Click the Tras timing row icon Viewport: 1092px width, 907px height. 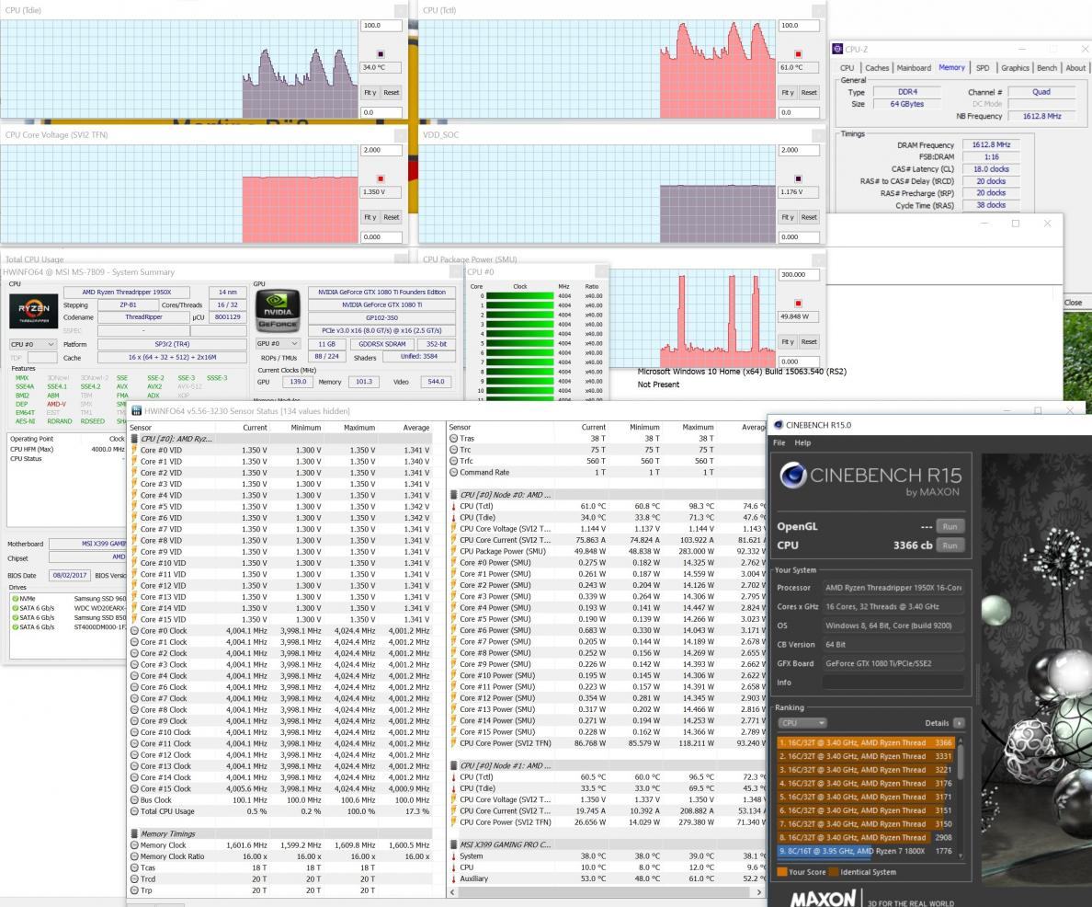pos(453,439)
